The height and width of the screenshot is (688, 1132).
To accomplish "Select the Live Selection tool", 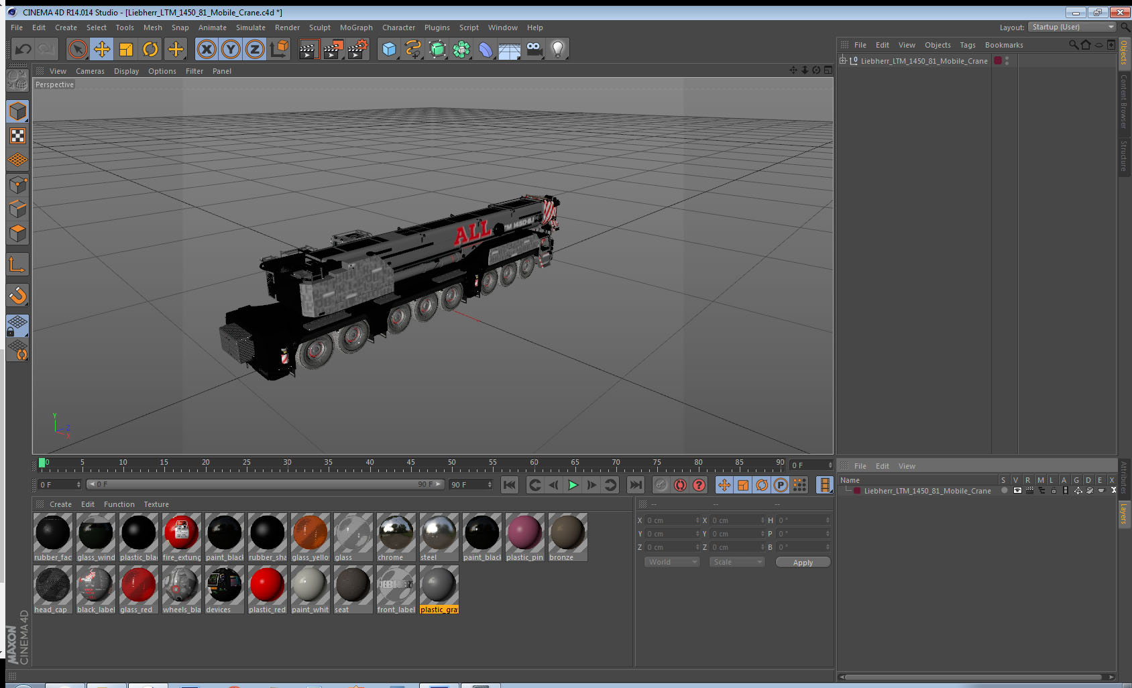I will tap(78, 49).
